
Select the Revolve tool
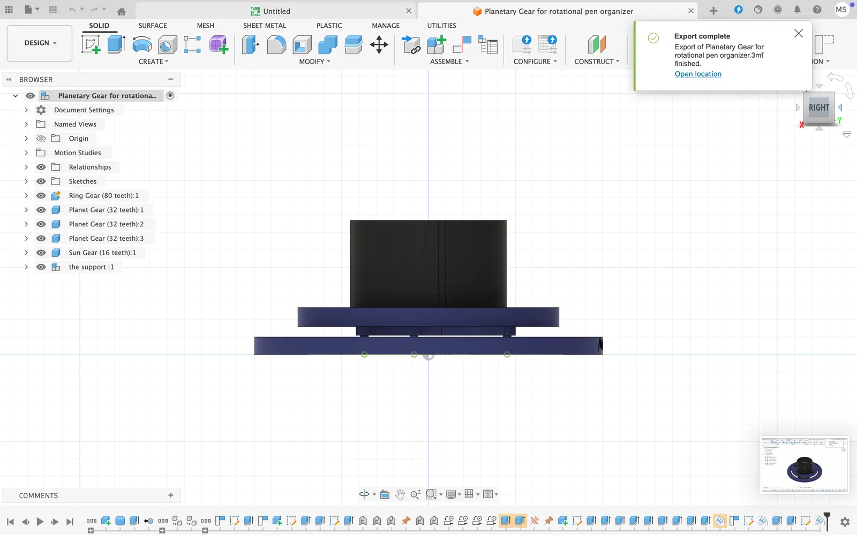point(142,44)
